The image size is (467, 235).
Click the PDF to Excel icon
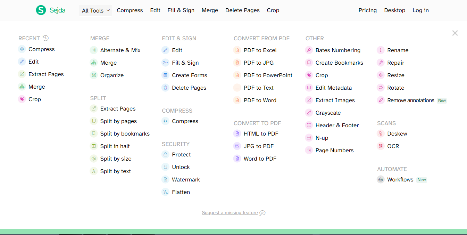pyautogui.click(x=237, y=50)
